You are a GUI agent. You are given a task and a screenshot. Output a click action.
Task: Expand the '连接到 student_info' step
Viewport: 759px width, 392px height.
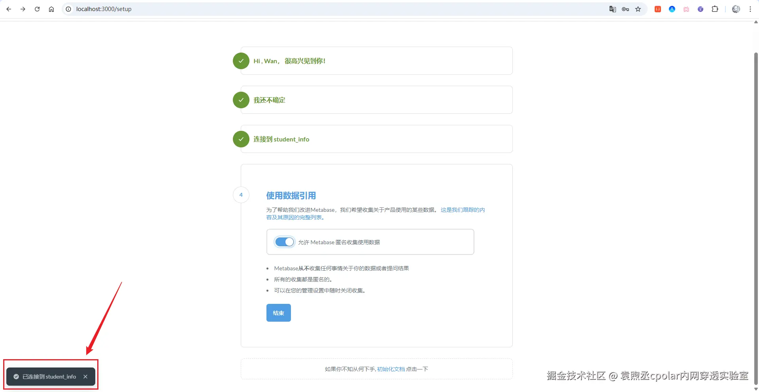(x=376, y=139)
